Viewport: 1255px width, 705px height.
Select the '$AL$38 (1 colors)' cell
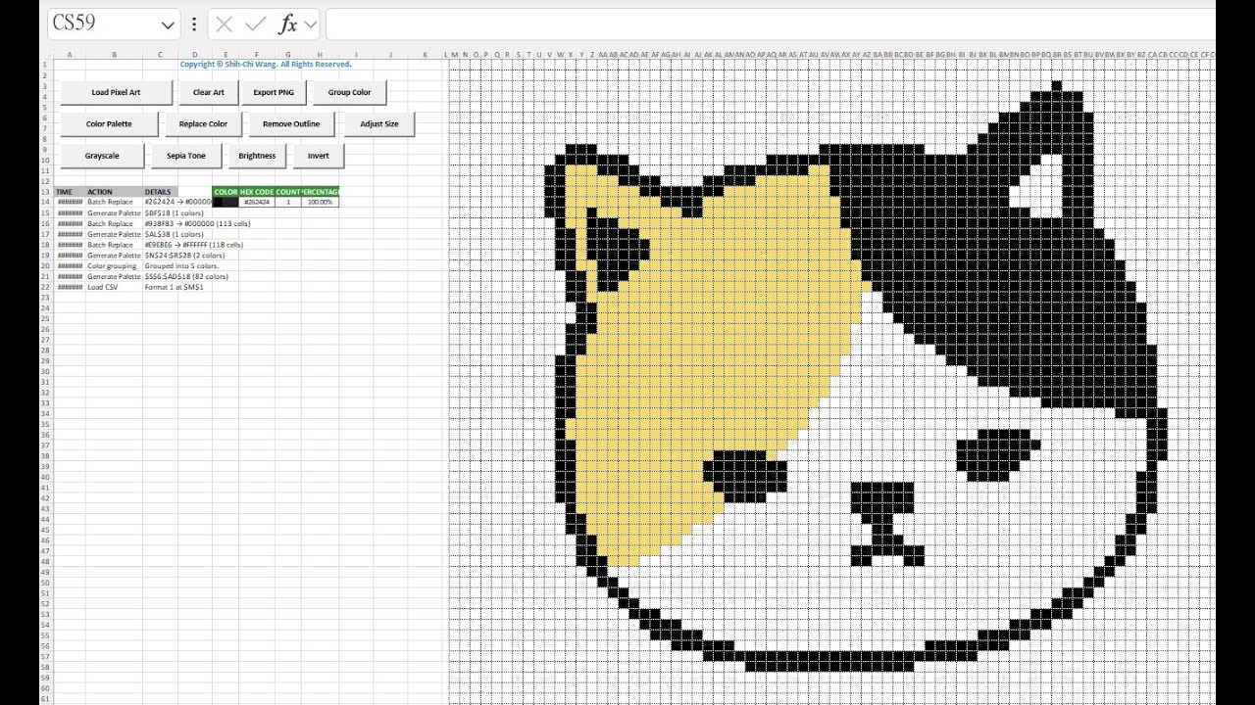(175, 234)
